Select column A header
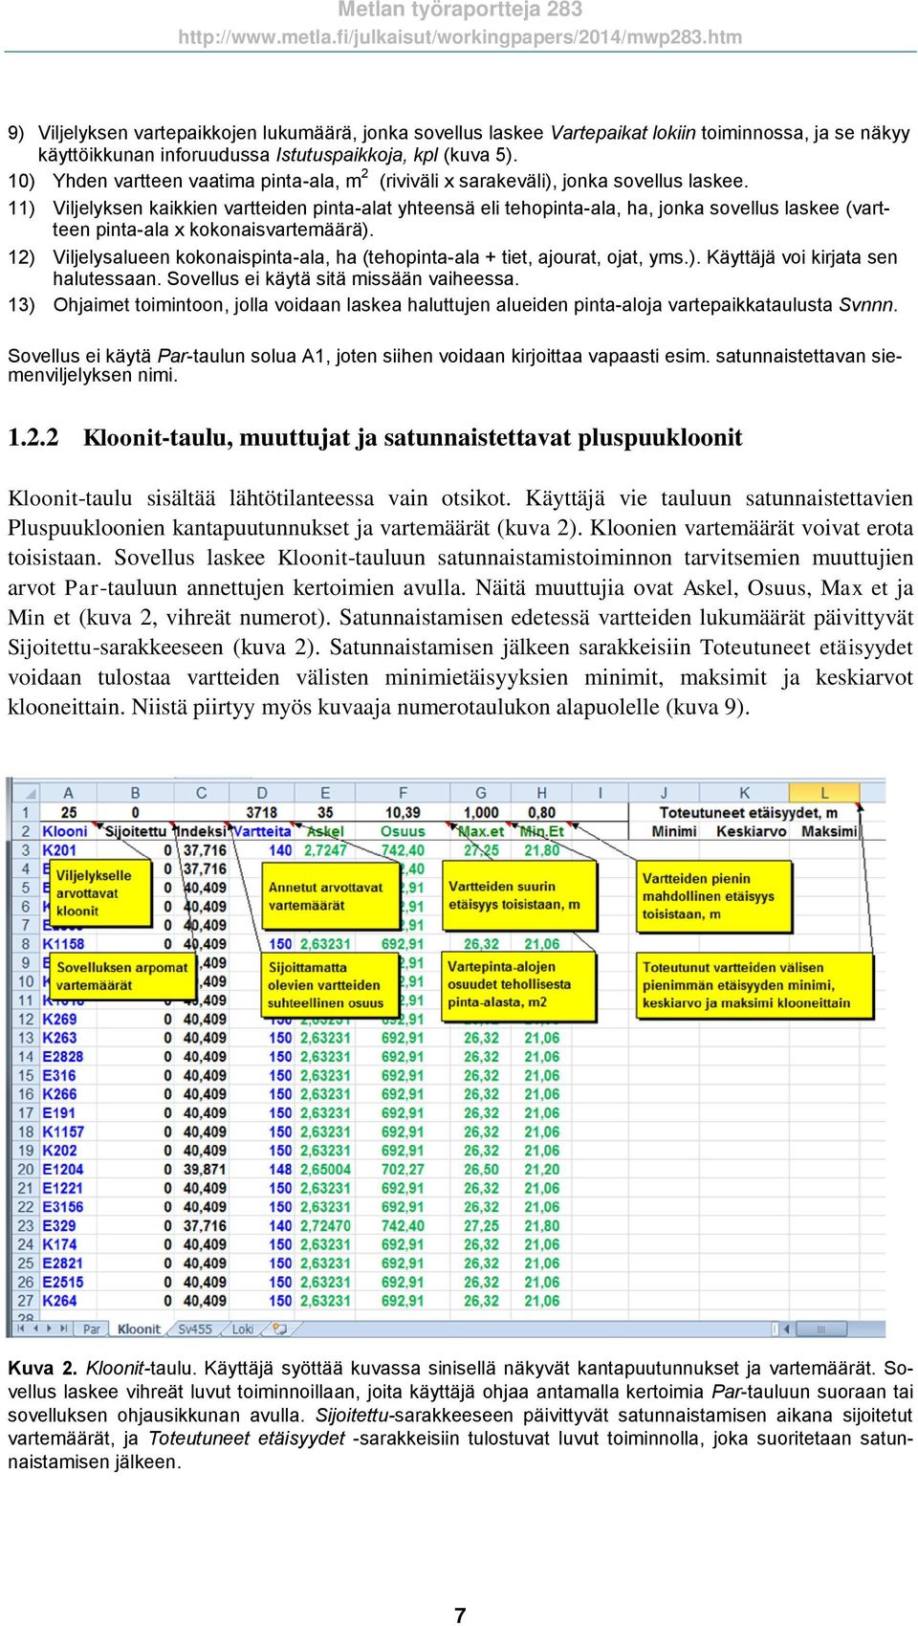The image size is (918, 1626). tap(68, 793)
